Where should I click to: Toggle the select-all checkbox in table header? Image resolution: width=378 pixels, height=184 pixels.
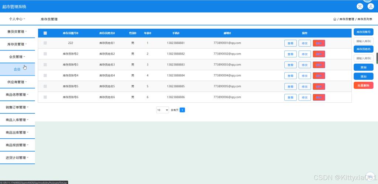pyautogui.click(x=45, y=33)
